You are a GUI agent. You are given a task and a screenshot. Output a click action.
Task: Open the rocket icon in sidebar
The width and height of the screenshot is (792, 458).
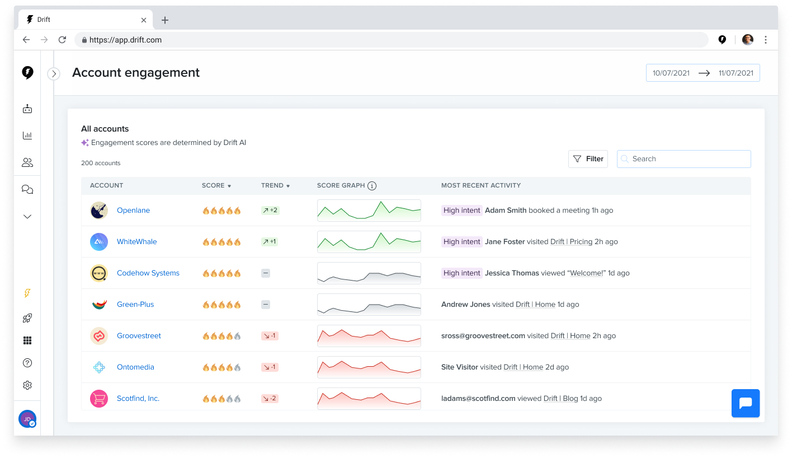[27, 318]
